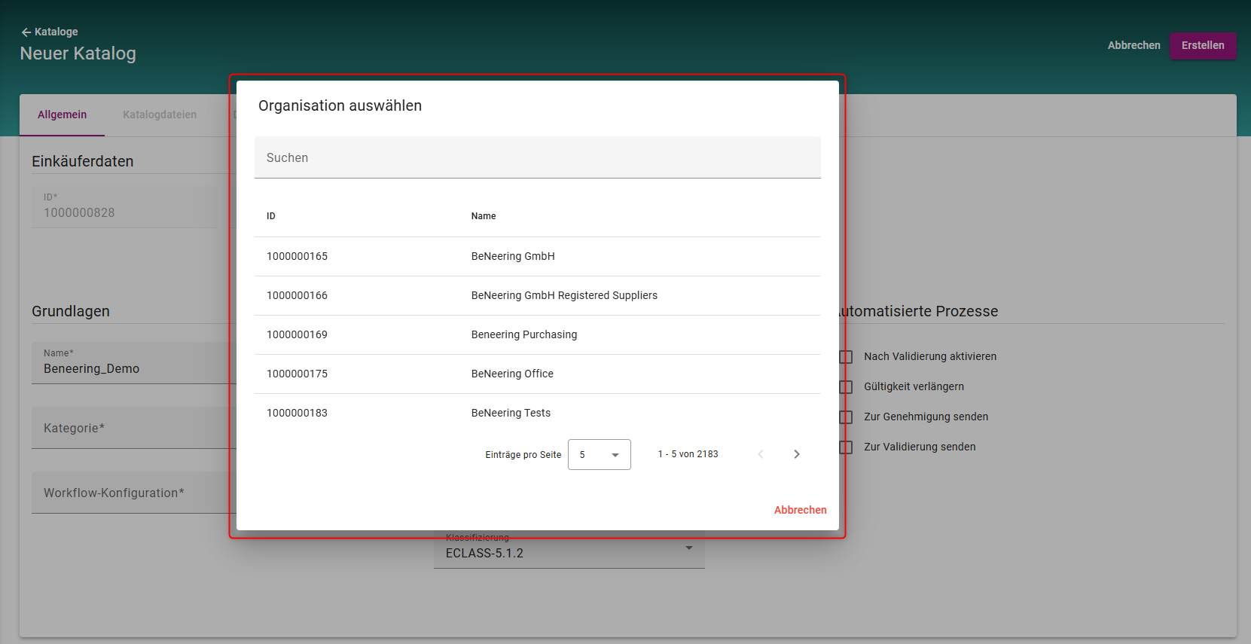1251x644 pixels.
Task: Tick the Zur Validierung senden checkbox
Action: point(847,447)
